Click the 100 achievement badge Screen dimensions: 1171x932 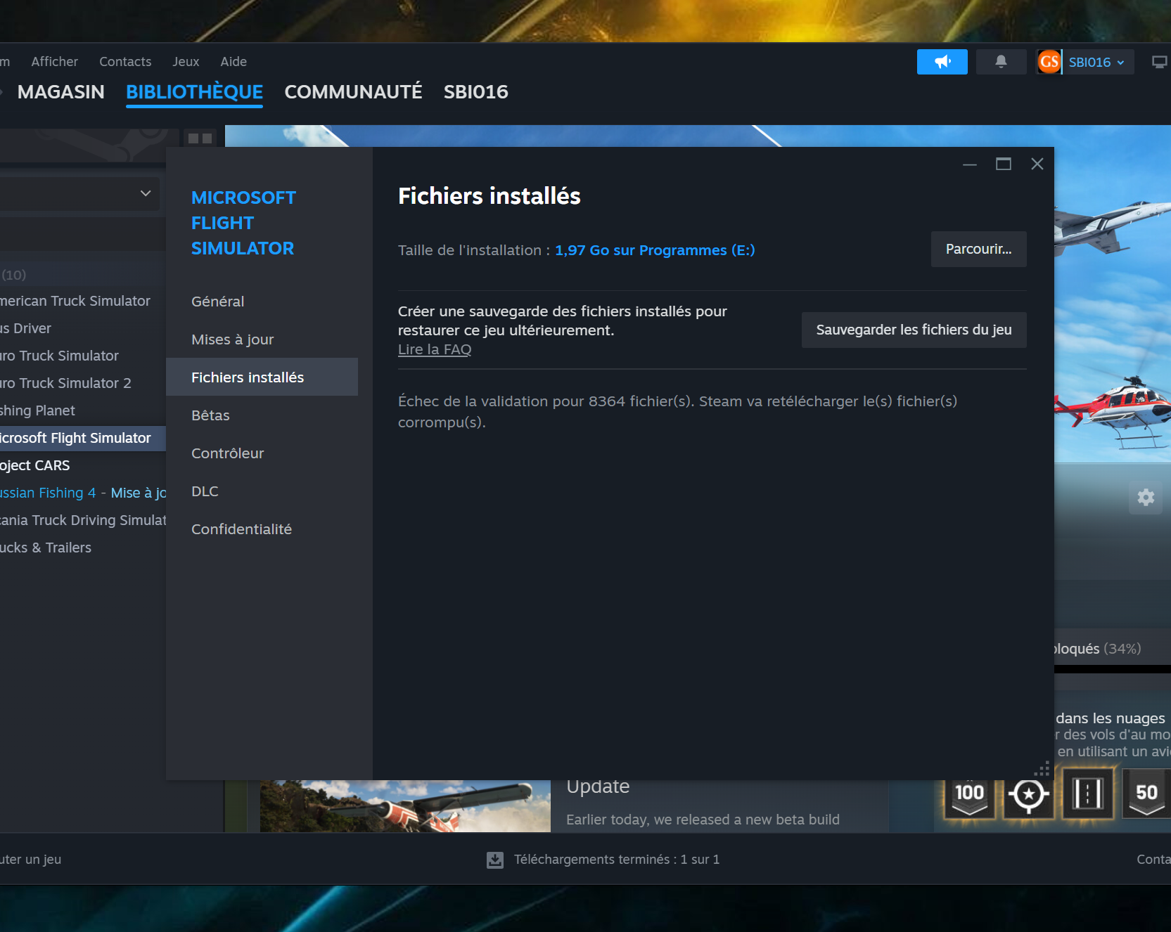969,795
